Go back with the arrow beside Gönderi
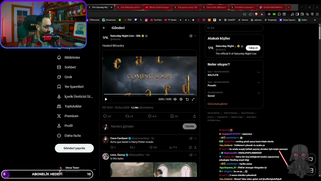 pyautogui.click(x=104, y=28)
